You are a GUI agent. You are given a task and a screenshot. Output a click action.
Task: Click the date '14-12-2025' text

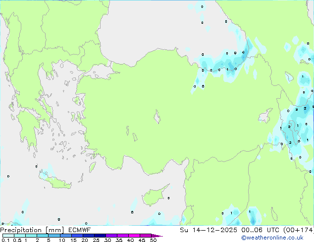coord(214,230)
